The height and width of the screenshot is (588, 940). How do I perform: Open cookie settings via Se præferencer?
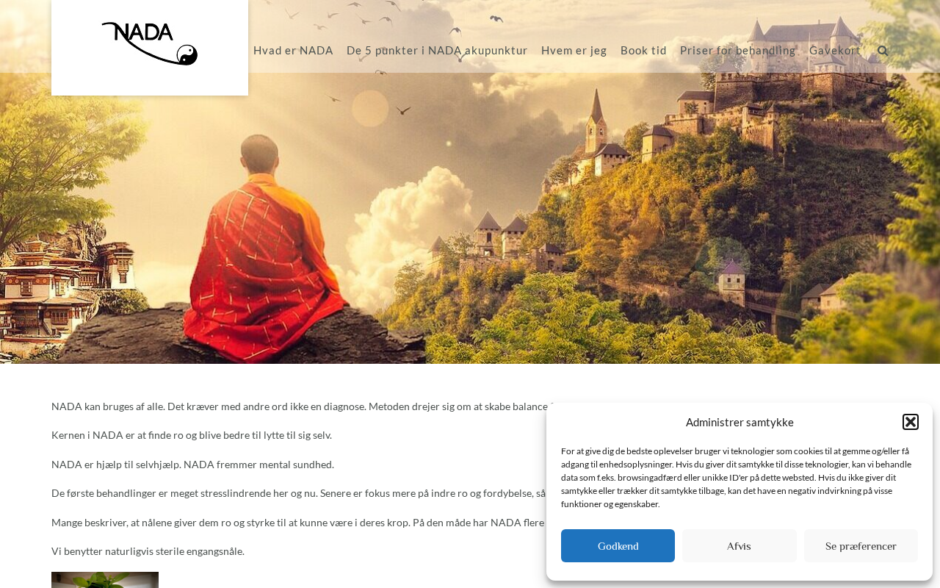[861, 546]
